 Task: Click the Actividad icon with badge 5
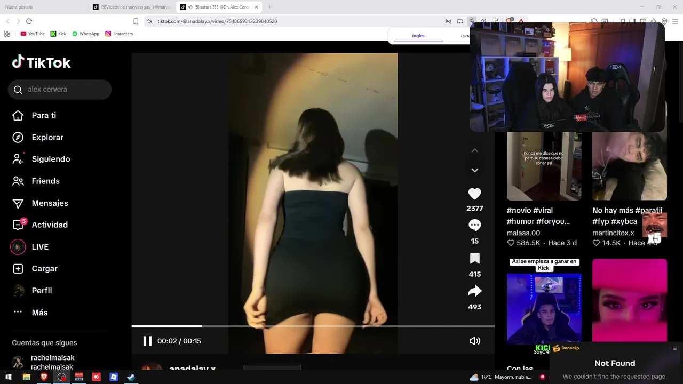(18, 225)
